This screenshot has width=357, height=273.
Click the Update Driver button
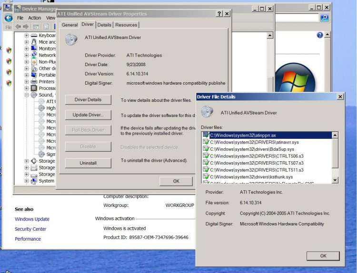(88, 115)
